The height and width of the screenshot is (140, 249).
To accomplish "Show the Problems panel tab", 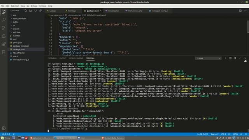I will coord(52,58).
